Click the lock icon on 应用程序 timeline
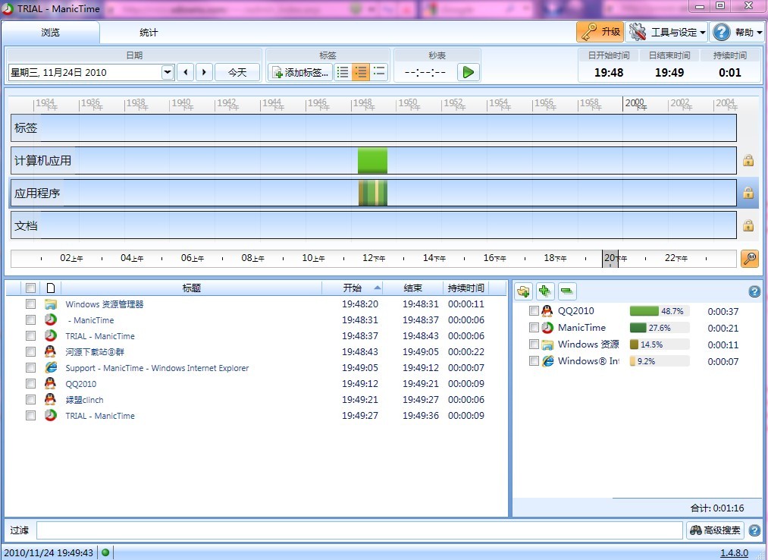 (748, 193)
